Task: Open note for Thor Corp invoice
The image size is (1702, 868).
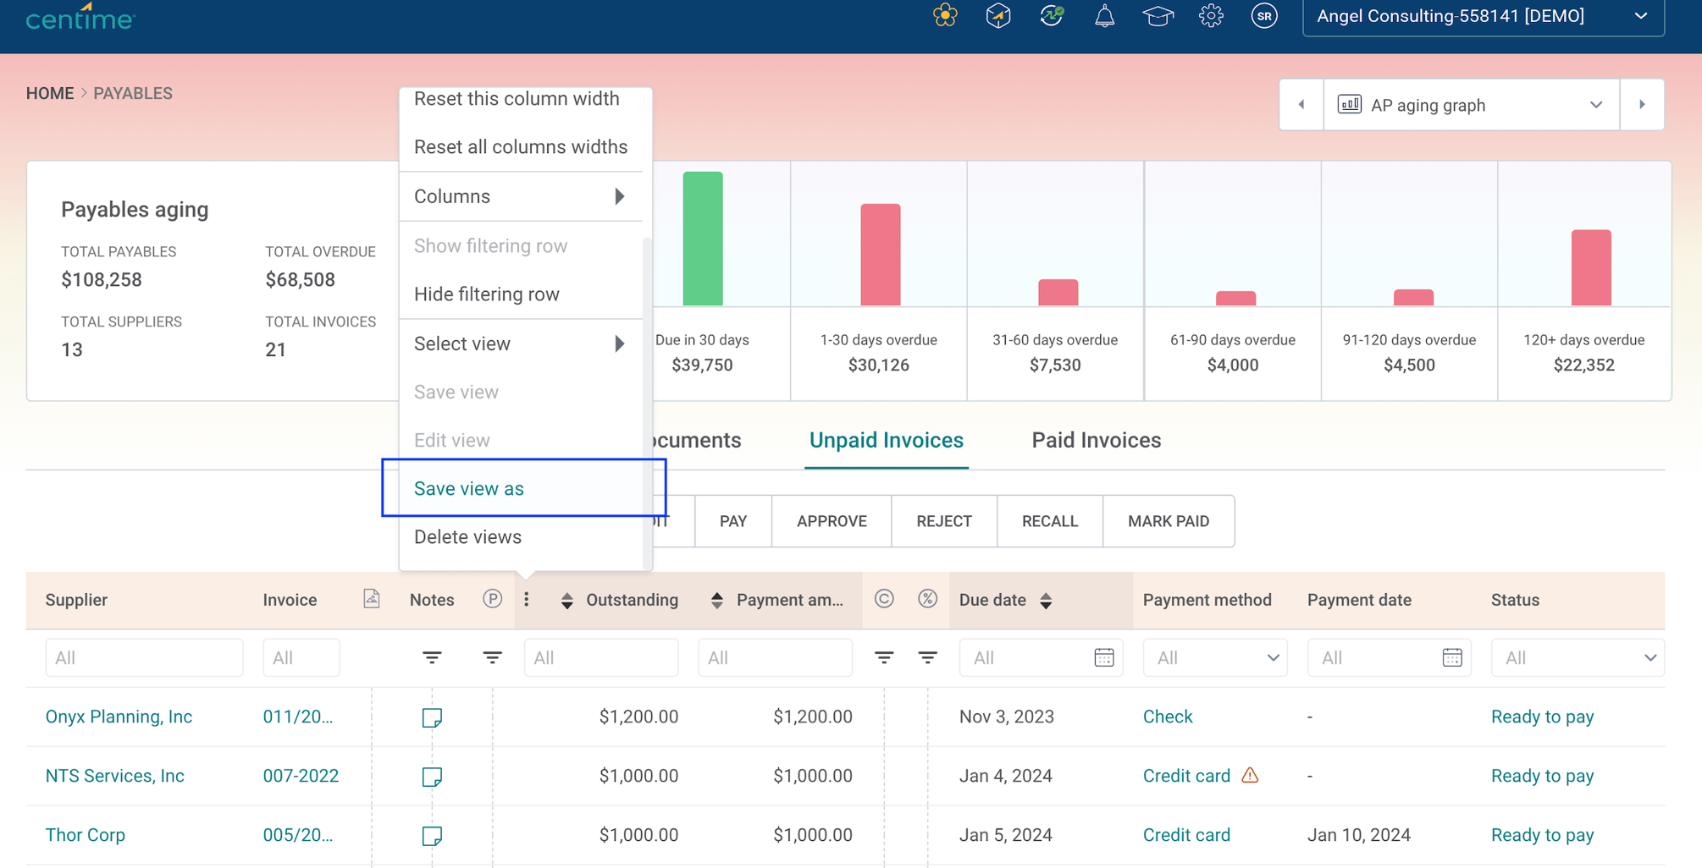Action: [432, 836]
